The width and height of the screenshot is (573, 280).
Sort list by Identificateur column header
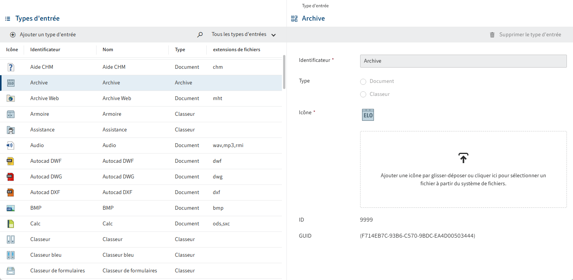(x=45, y=50)
